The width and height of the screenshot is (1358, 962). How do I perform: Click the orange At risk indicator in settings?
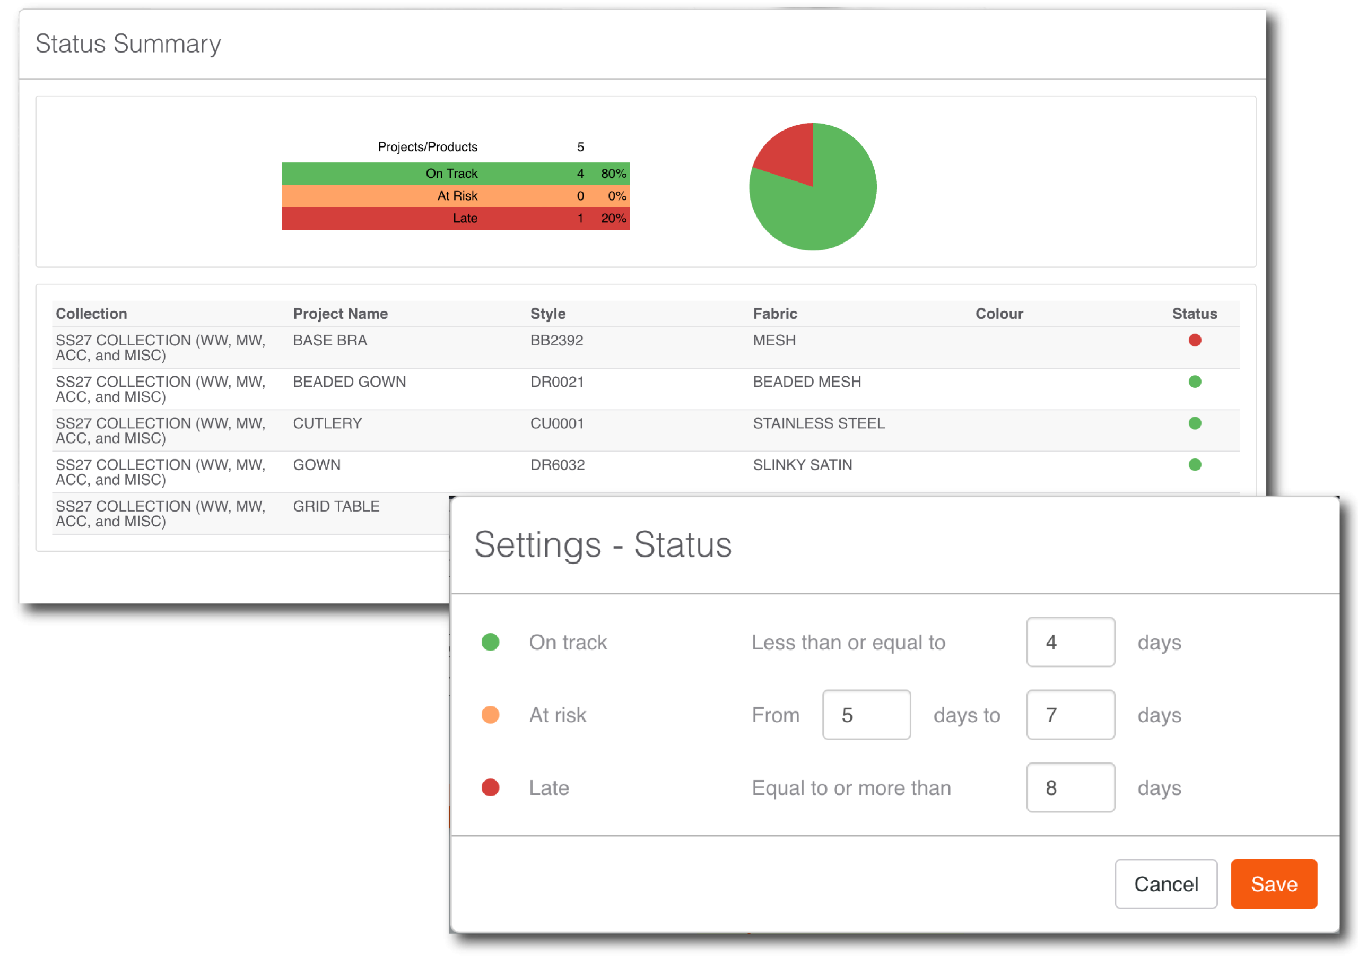click(x=490, y=714)
